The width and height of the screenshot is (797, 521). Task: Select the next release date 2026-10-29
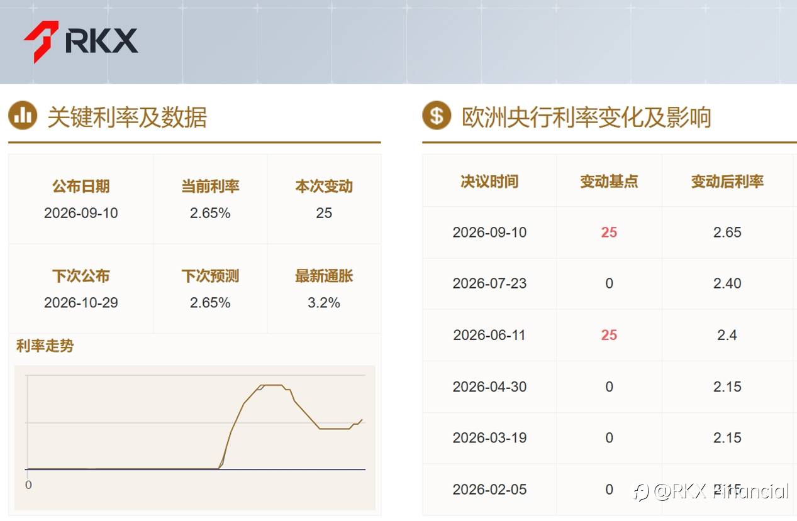click(x=81, y=303)
